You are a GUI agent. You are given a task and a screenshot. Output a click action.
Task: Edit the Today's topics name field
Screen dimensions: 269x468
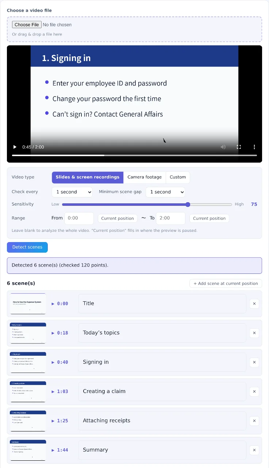[162, 333]
